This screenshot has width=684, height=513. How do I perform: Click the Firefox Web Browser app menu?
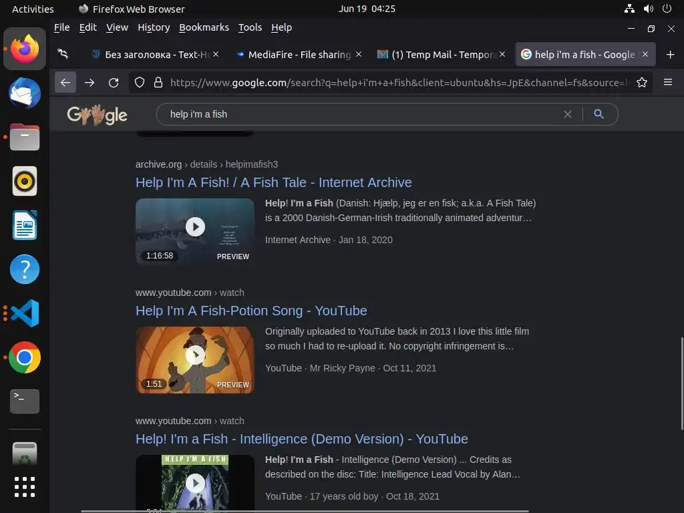point(132,9)
